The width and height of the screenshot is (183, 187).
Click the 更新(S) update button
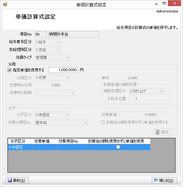pyautogui.click(x=17, y=181)
